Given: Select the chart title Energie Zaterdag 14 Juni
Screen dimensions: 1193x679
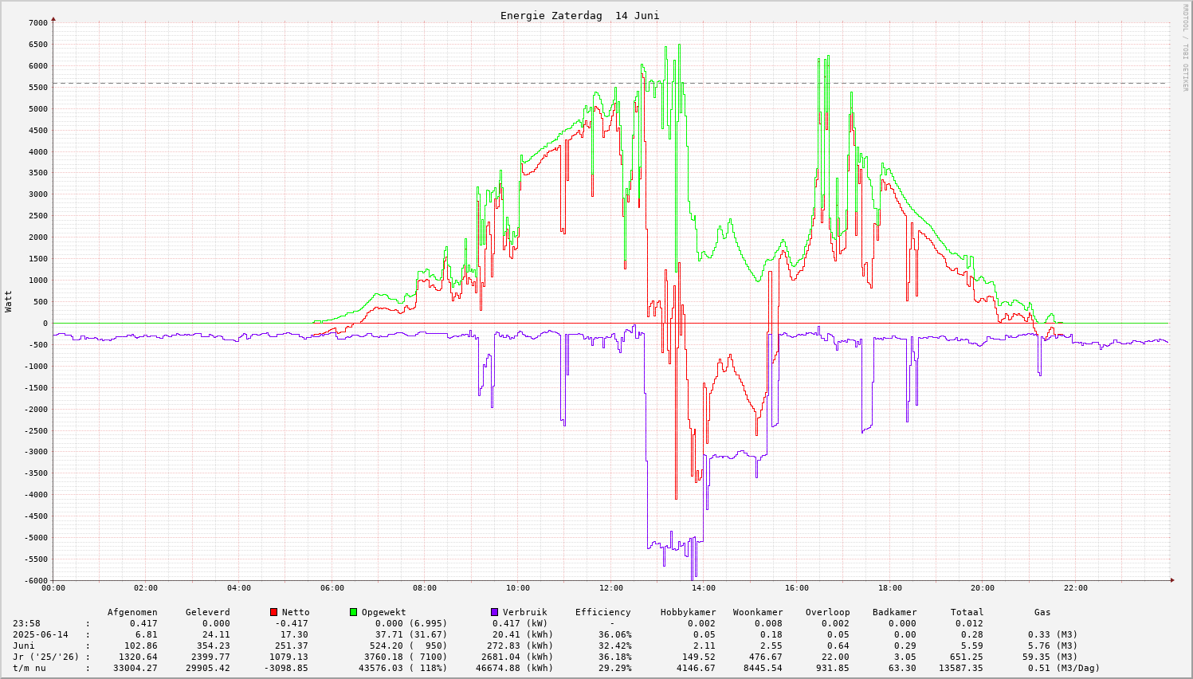Looking at the screenshot, I should click(x=579, y=16).
